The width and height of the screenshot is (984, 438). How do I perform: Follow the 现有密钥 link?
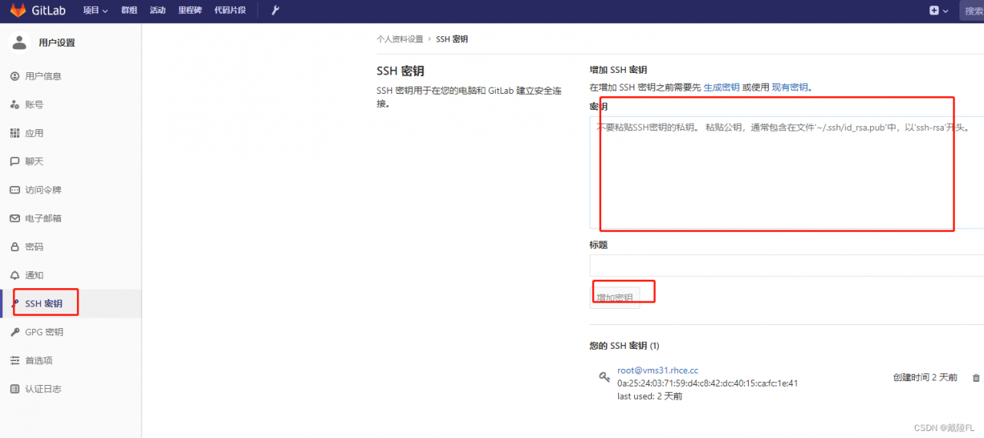click(790, 88)
